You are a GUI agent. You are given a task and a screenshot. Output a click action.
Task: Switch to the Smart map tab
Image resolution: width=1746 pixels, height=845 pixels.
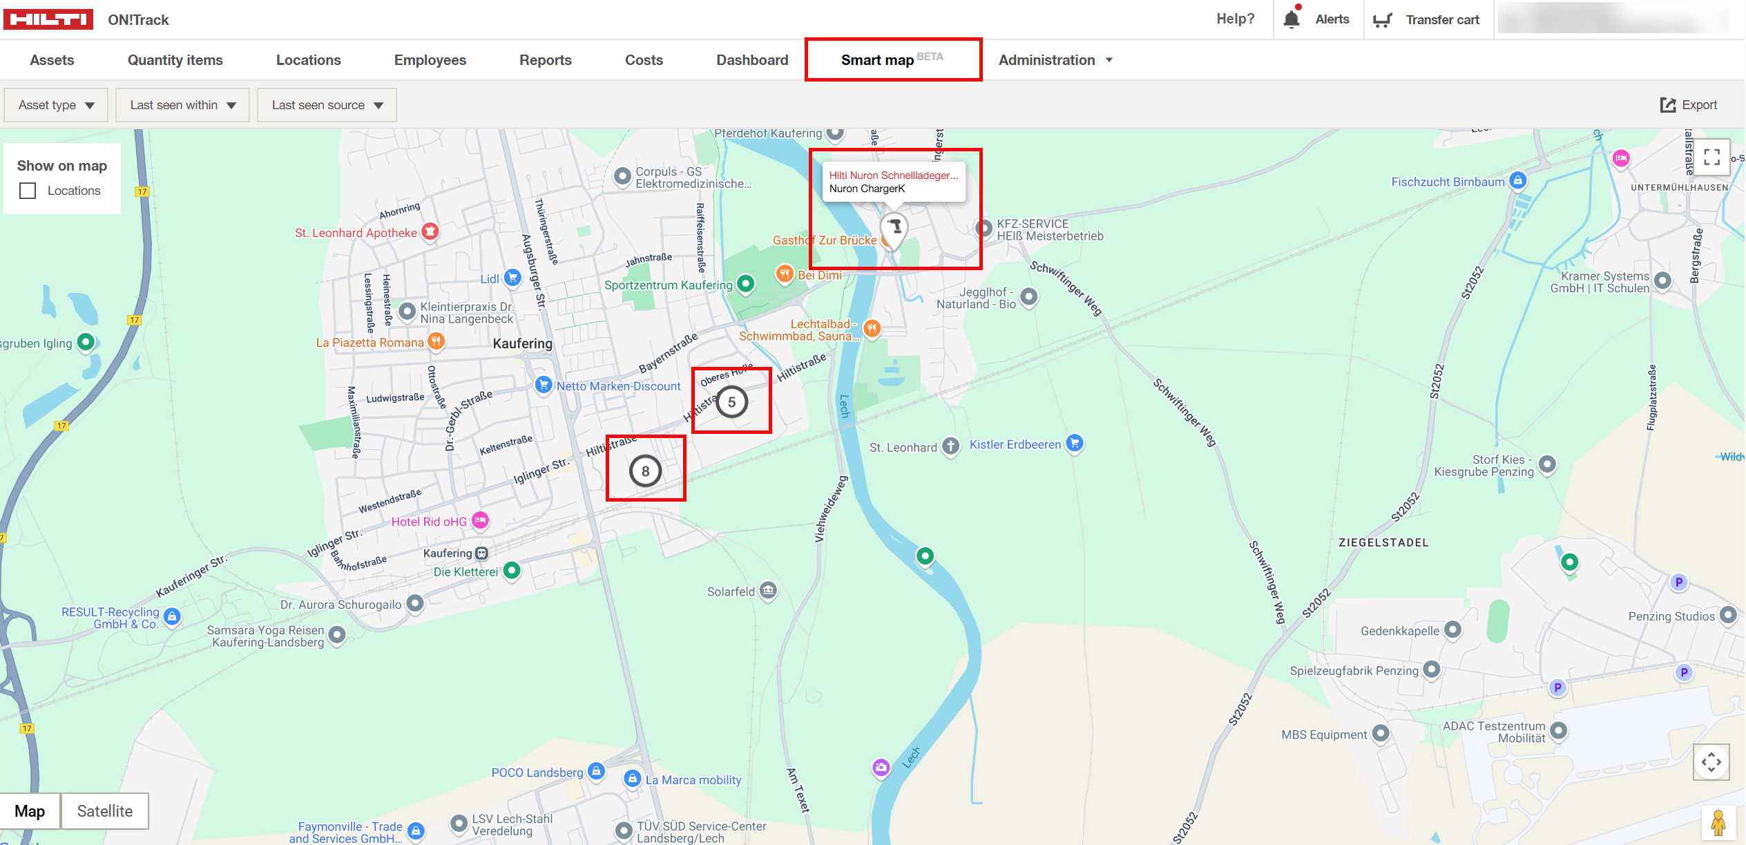876,59
